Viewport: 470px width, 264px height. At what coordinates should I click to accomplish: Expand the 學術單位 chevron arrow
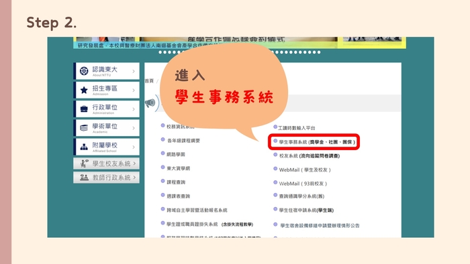134,128
